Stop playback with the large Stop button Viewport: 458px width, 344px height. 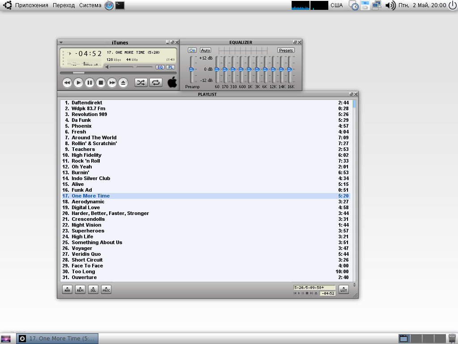point(101,83)
